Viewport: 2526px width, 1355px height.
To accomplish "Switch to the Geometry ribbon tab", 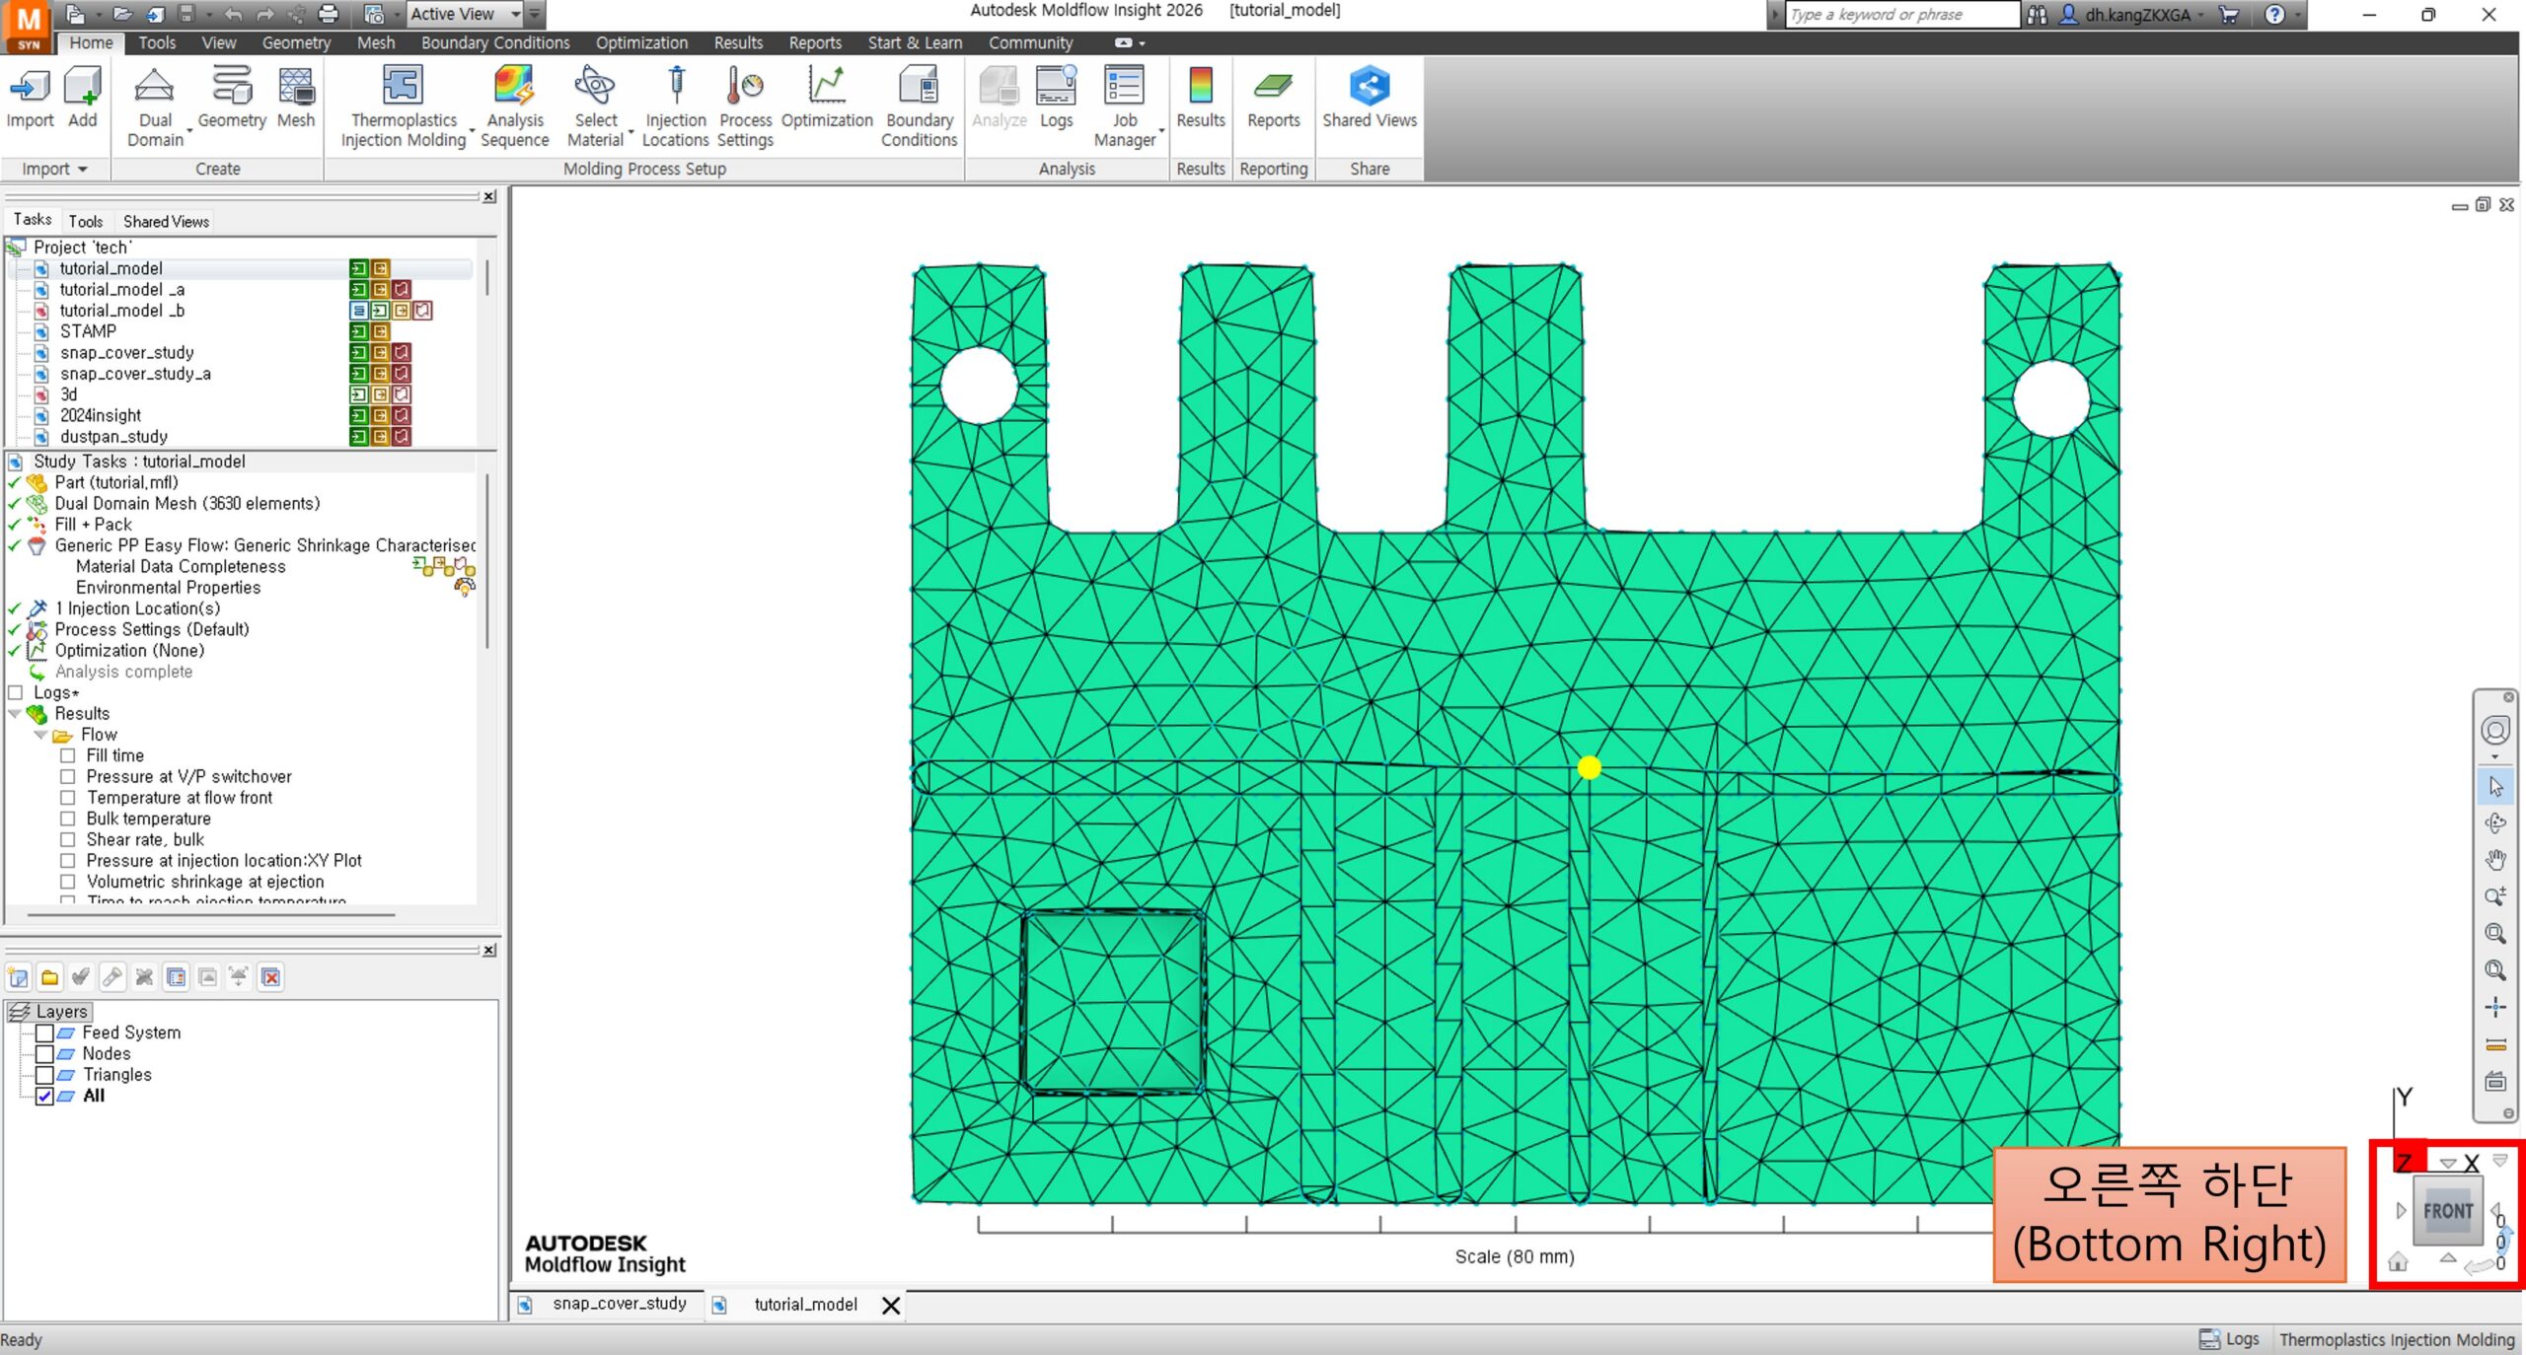I will pos(296,42).
